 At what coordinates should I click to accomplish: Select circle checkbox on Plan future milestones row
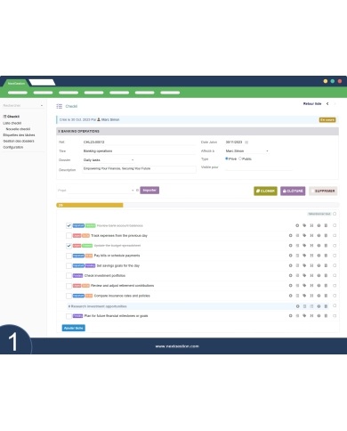point(335,316)
